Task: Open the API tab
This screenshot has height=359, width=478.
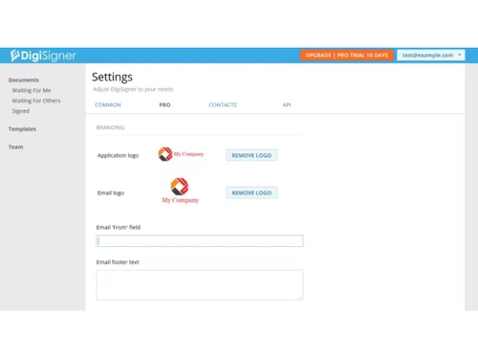Action: (x=287, y=104)
